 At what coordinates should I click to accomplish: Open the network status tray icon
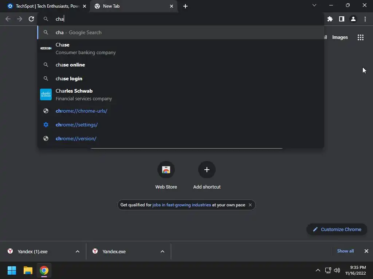pyautogui.click(x=328, y=270)
